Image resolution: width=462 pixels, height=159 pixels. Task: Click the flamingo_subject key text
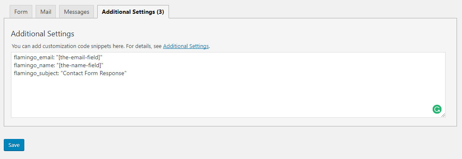[35, 73]
